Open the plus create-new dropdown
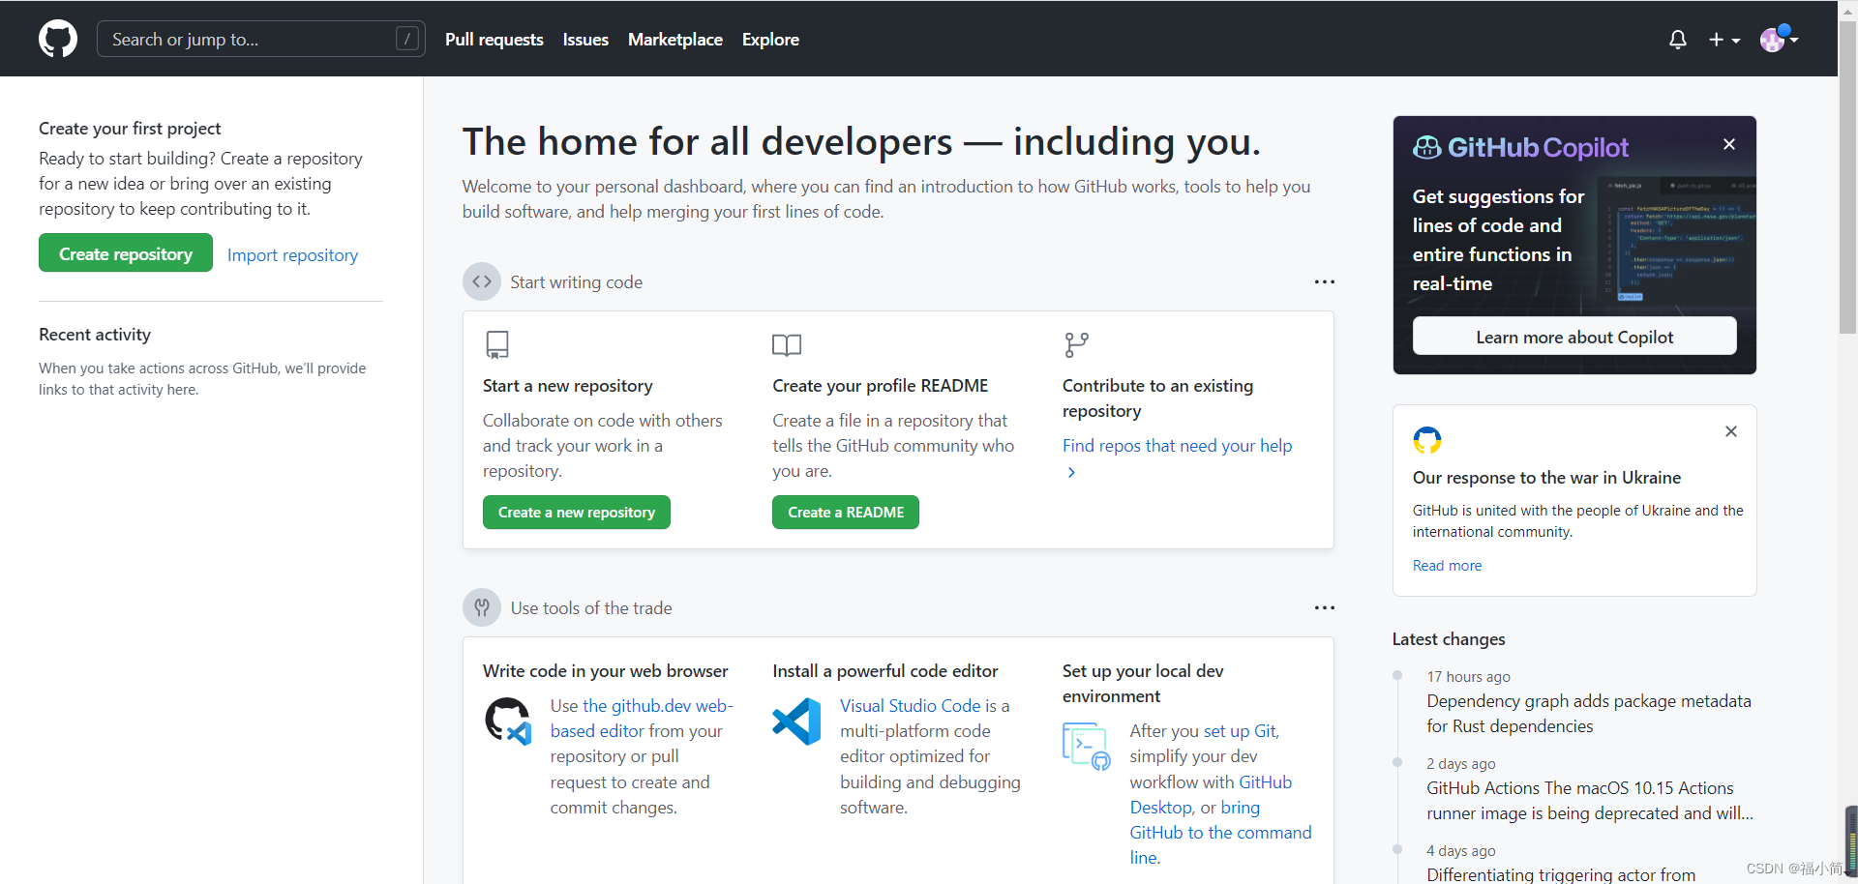 1724,40
